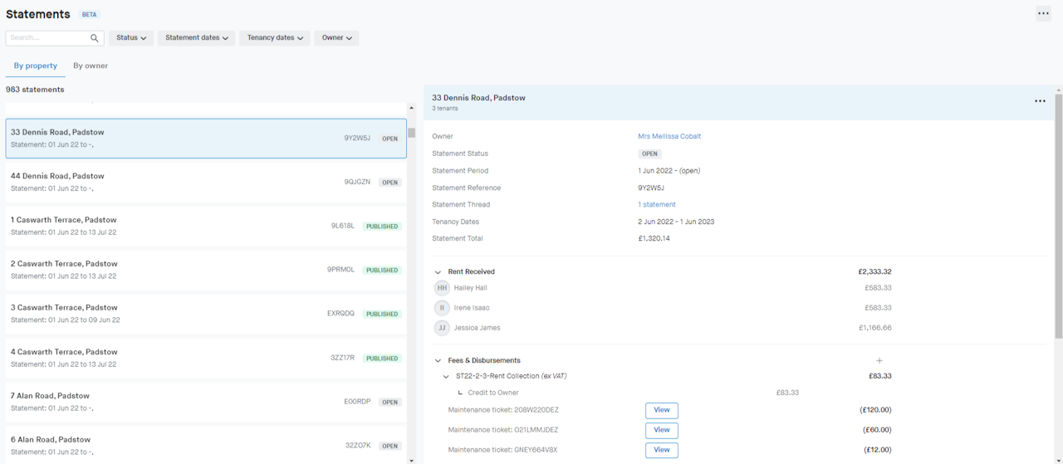The image size is (1063, 464).
Task: View maintenance ticket 208W220DEZ
Action: click(661, 410)
